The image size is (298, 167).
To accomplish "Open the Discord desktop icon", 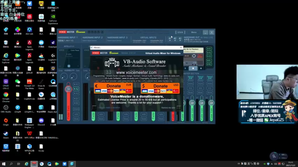I will [41, 122].
